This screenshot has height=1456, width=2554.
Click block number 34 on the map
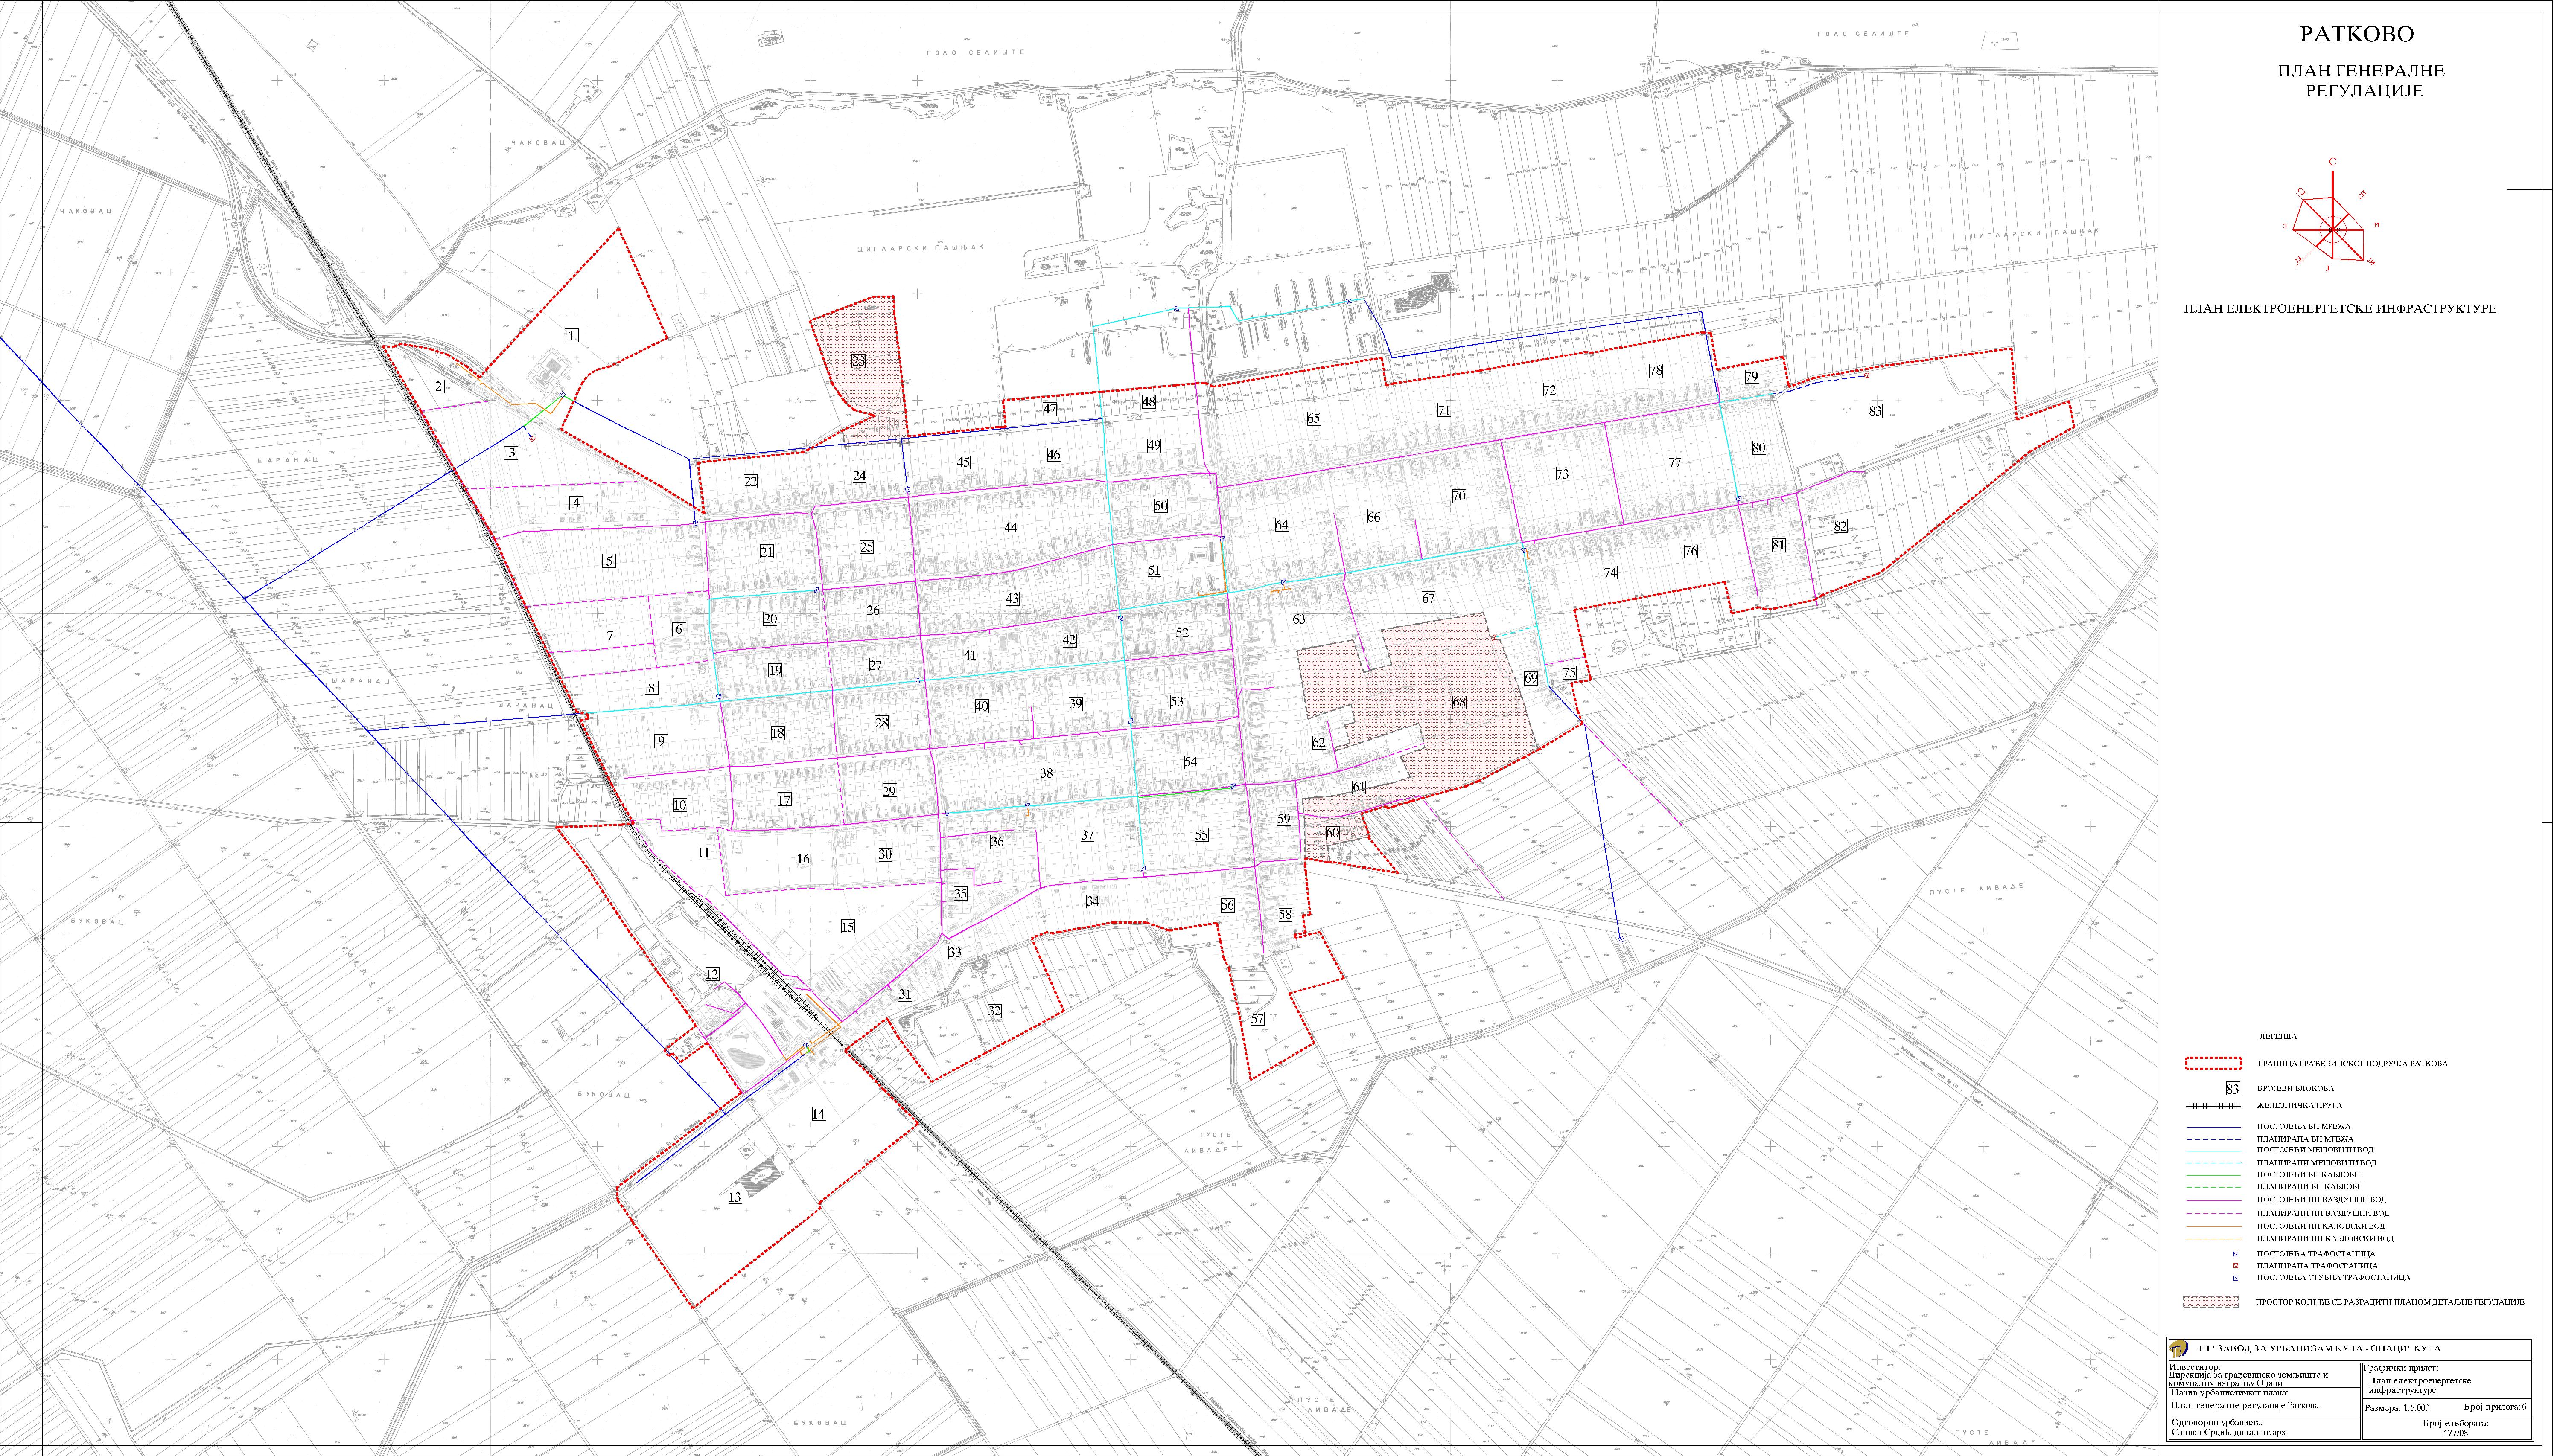coord(1093,901)
